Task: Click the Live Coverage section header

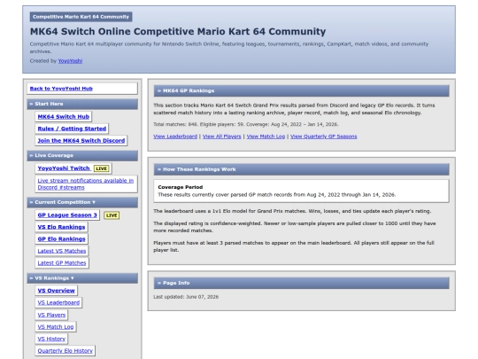Action: coord(82,156)
